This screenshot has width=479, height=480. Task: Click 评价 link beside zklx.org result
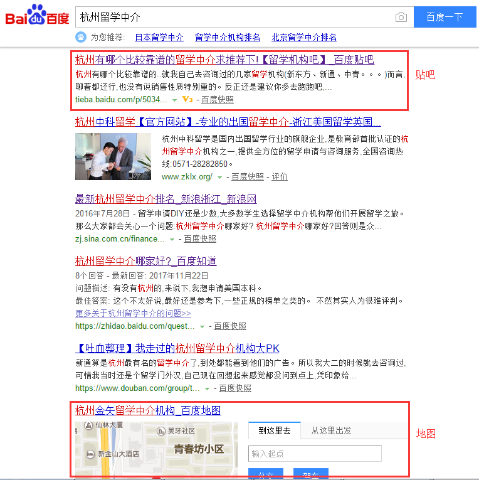click(280, 177)
